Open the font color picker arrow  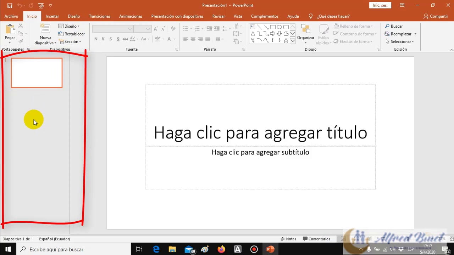click(x=174, y=39)
